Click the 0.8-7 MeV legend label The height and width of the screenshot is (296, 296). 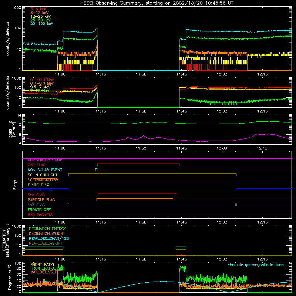[40, 87]
